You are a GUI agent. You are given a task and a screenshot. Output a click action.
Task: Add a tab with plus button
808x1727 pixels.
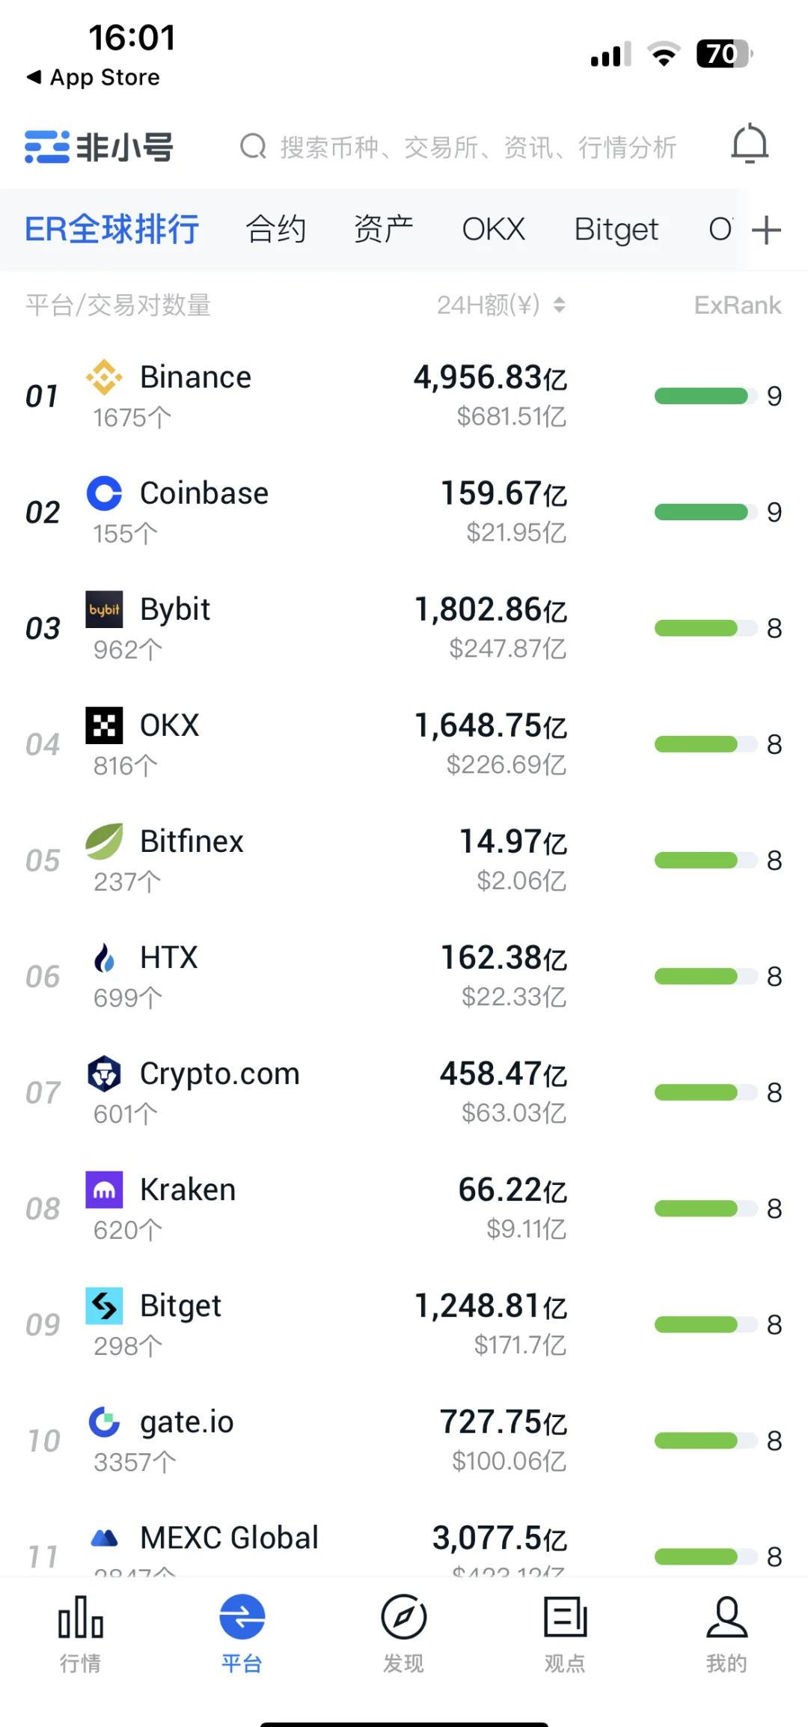pyautogui.click(x=766, y=230)
